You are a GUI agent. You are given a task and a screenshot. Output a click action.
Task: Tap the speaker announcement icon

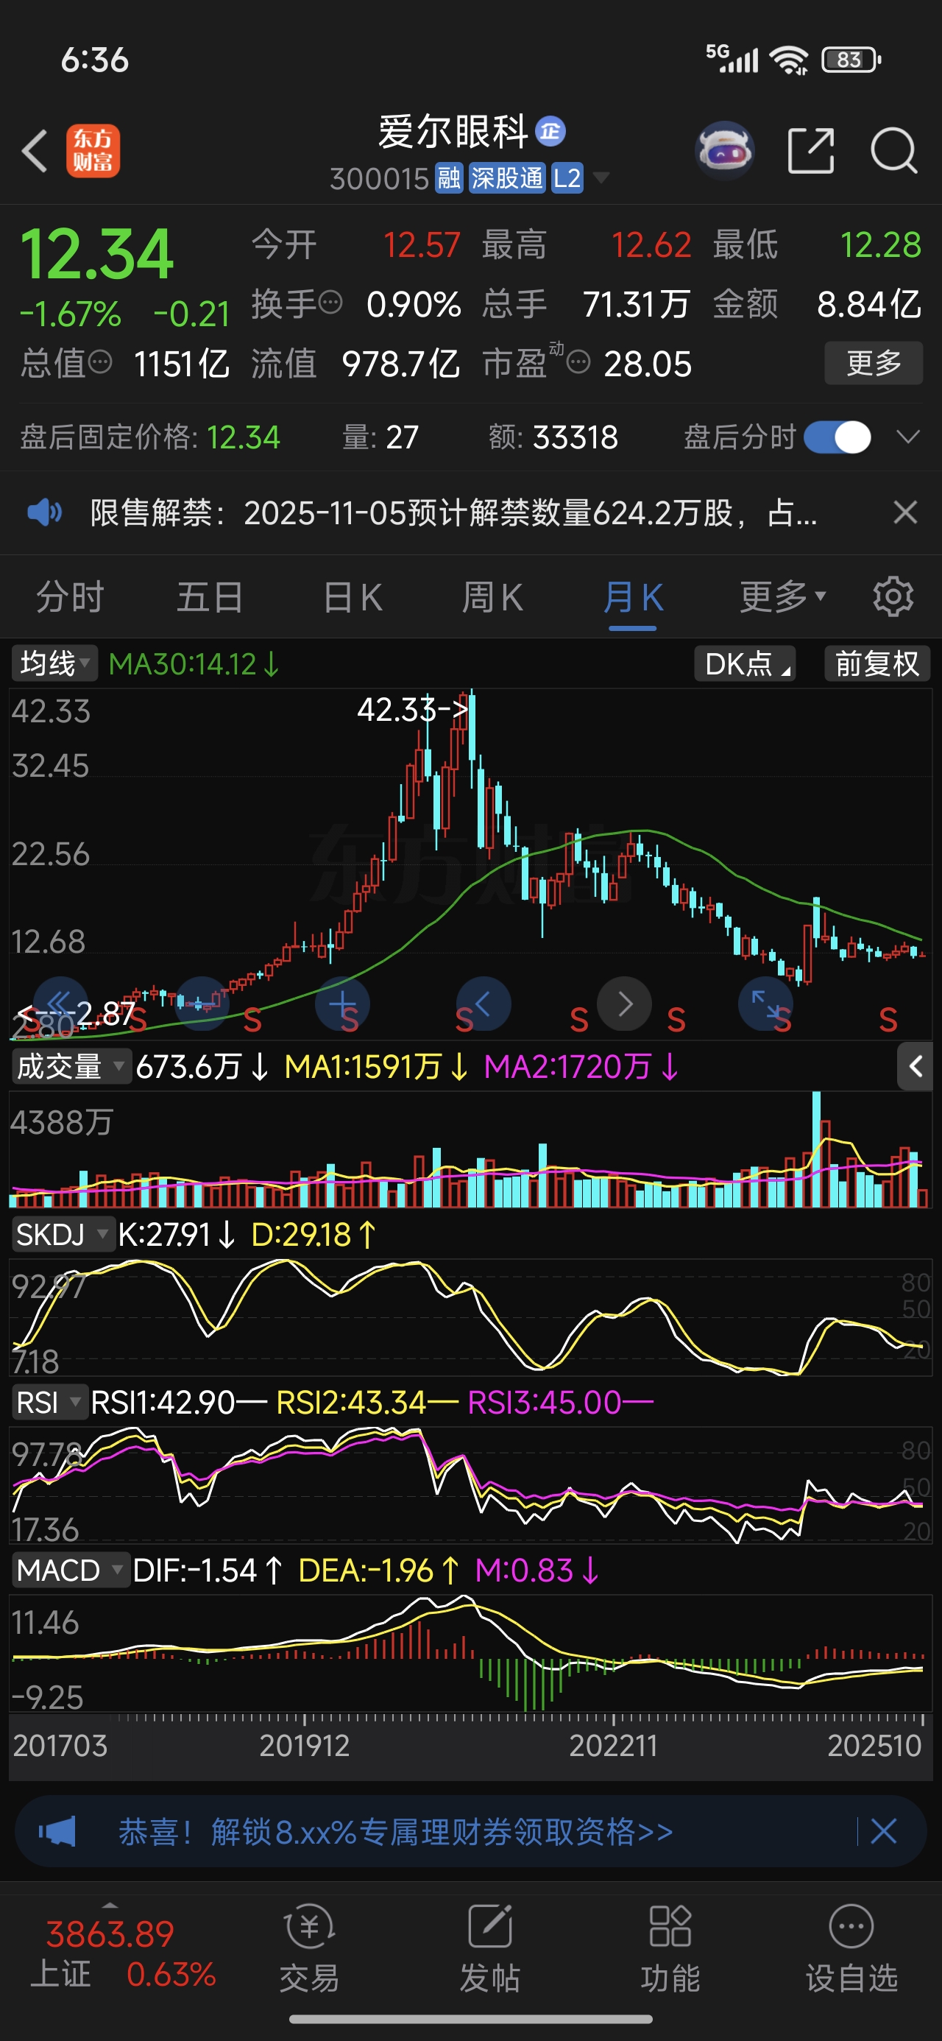tap(44, 512)
